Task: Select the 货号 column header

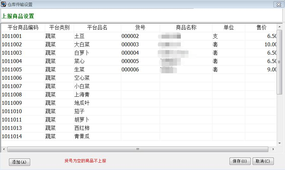Action: tap(140, 28)
